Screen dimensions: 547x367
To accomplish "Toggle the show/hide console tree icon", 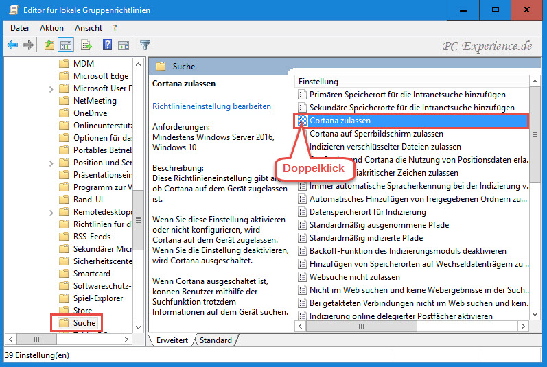I will tap(67, 45).
